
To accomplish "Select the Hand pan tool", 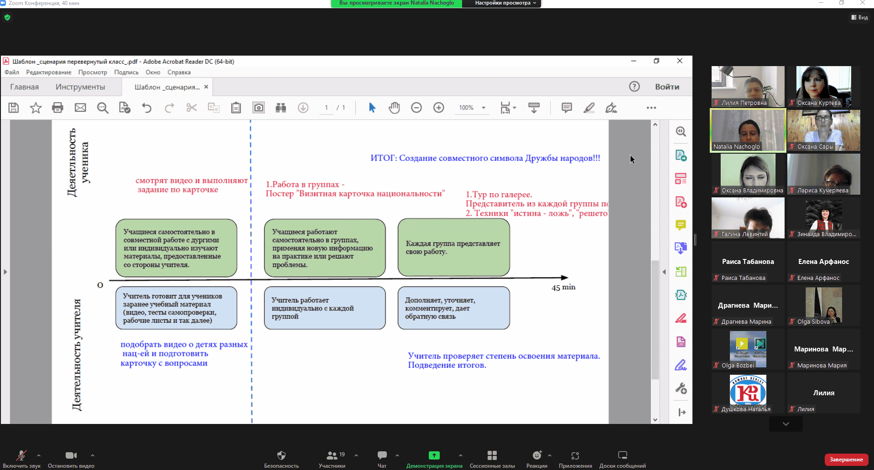I will pos(394,108).
